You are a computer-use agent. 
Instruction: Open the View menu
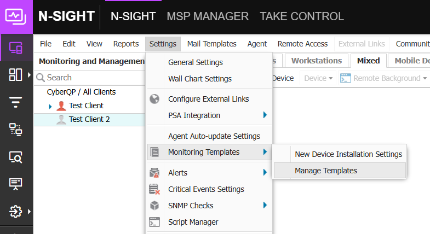(x=94, y=44)
